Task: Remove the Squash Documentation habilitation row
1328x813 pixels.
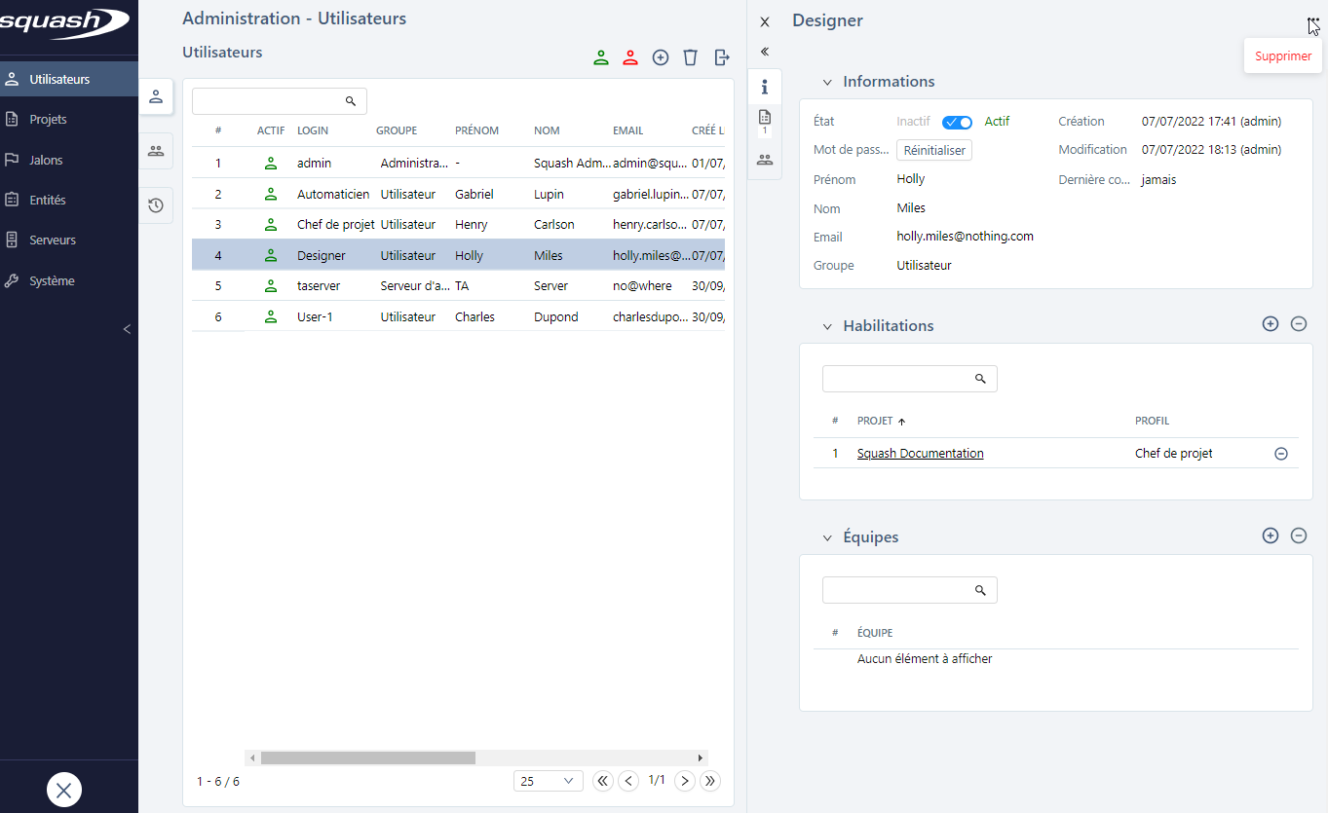Action: point(1281,454)
